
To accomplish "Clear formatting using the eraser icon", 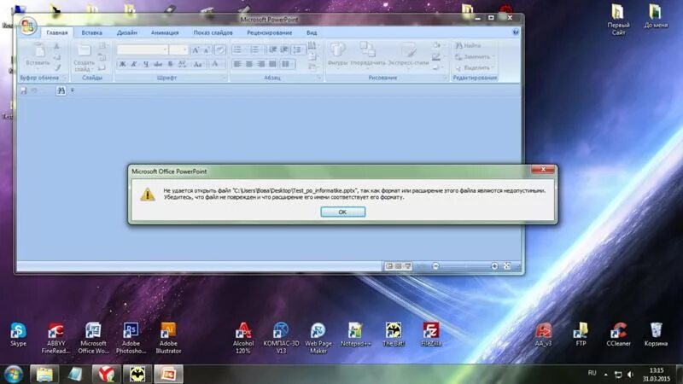I will (220, 50).
